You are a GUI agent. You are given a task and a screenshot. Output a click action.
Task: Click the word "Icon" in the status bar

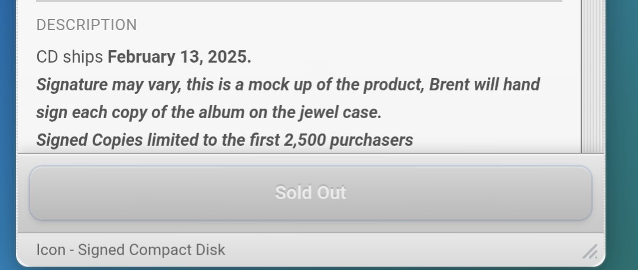(x=50, y=250)
